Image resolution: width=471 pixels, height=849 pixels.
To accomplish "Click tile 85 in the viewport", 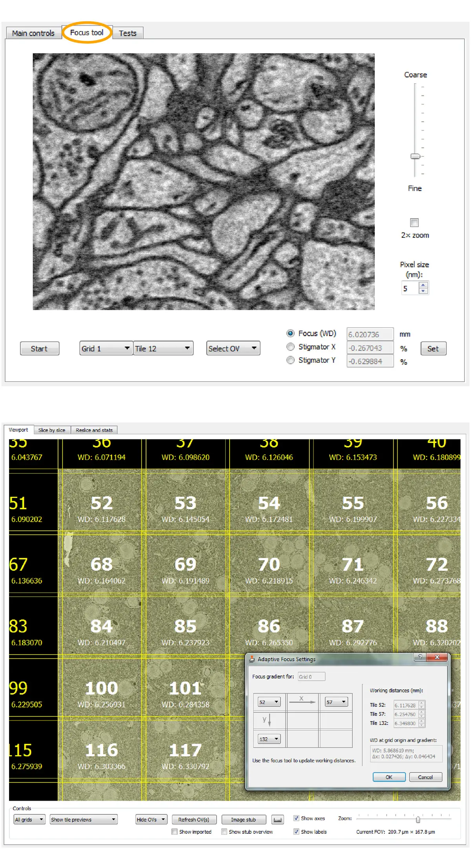I will [186, 626].
